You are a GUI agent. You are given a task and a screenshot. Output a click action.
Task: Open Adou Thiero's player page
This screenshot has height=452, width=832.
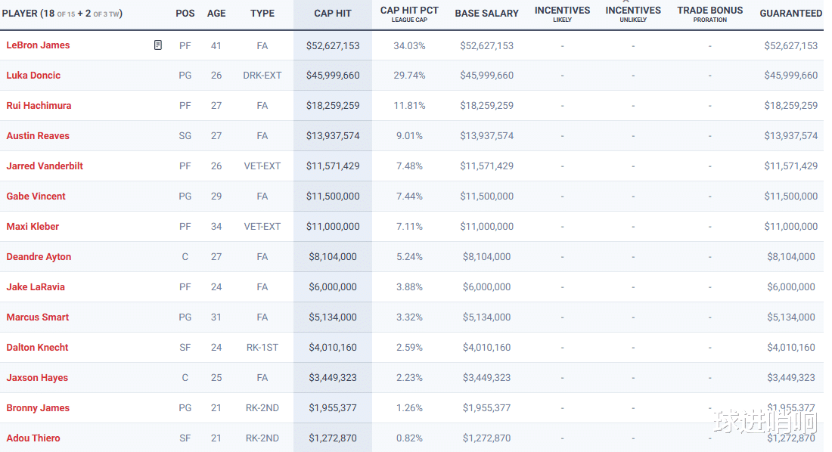[x=33, y=438]
